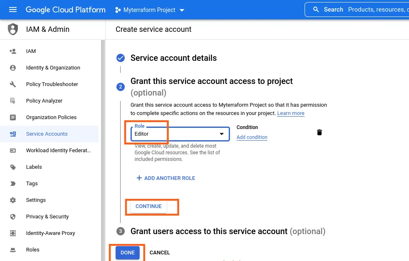Click the CONTINUE button
Screen dimensions: 409x261
point(148,206)
